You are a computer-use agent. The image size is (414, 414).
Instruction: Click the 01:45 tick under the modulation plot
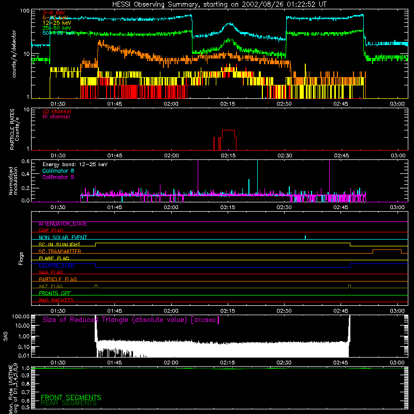(x=114, y=208)
